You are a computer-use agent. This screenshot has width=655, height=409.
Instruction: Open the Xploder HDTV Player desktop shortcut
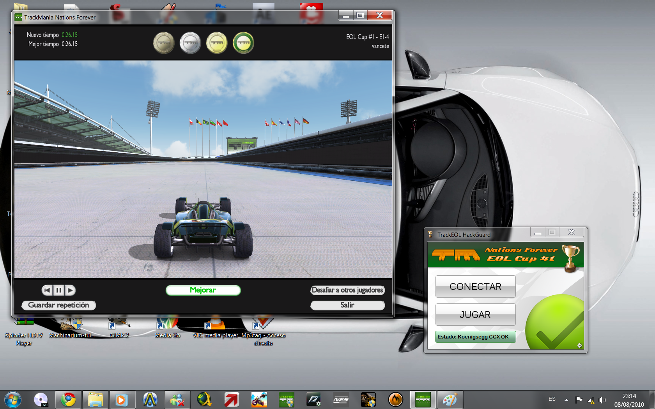[x=24, y=331]
